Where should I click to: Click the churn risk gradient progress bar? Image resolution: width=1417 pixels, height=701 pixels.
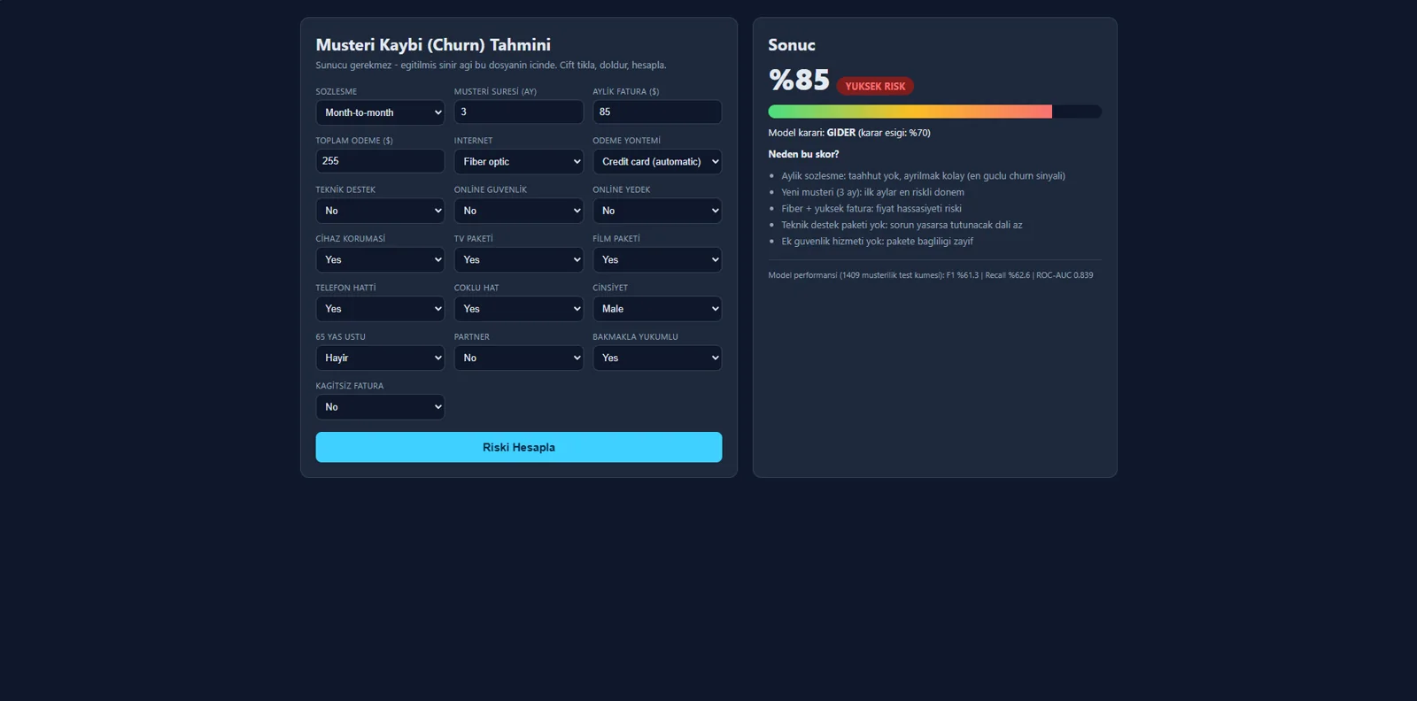935,112
